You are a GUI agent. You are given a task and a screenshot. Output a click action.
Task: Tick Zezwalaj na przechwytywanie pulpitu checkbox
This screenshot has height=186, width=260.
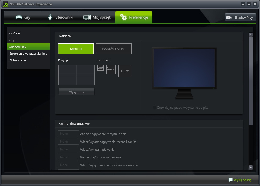pos(154,107)
